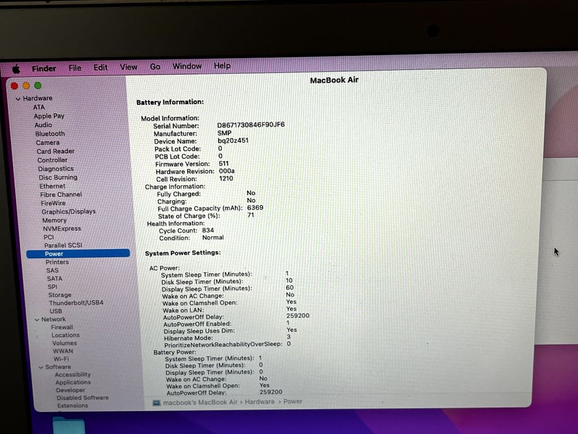Viewport: 578px width, 434px height.
Task: Open the Apple menu
Action: coord(16,69)
